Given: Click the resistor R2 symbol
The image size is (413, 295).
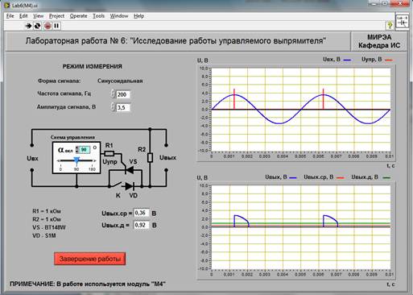Looking at the screenshot, I should coord(151,158).
